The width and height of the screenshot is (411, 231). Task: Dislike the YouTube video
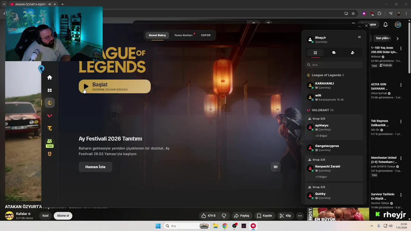pos(224,216)
